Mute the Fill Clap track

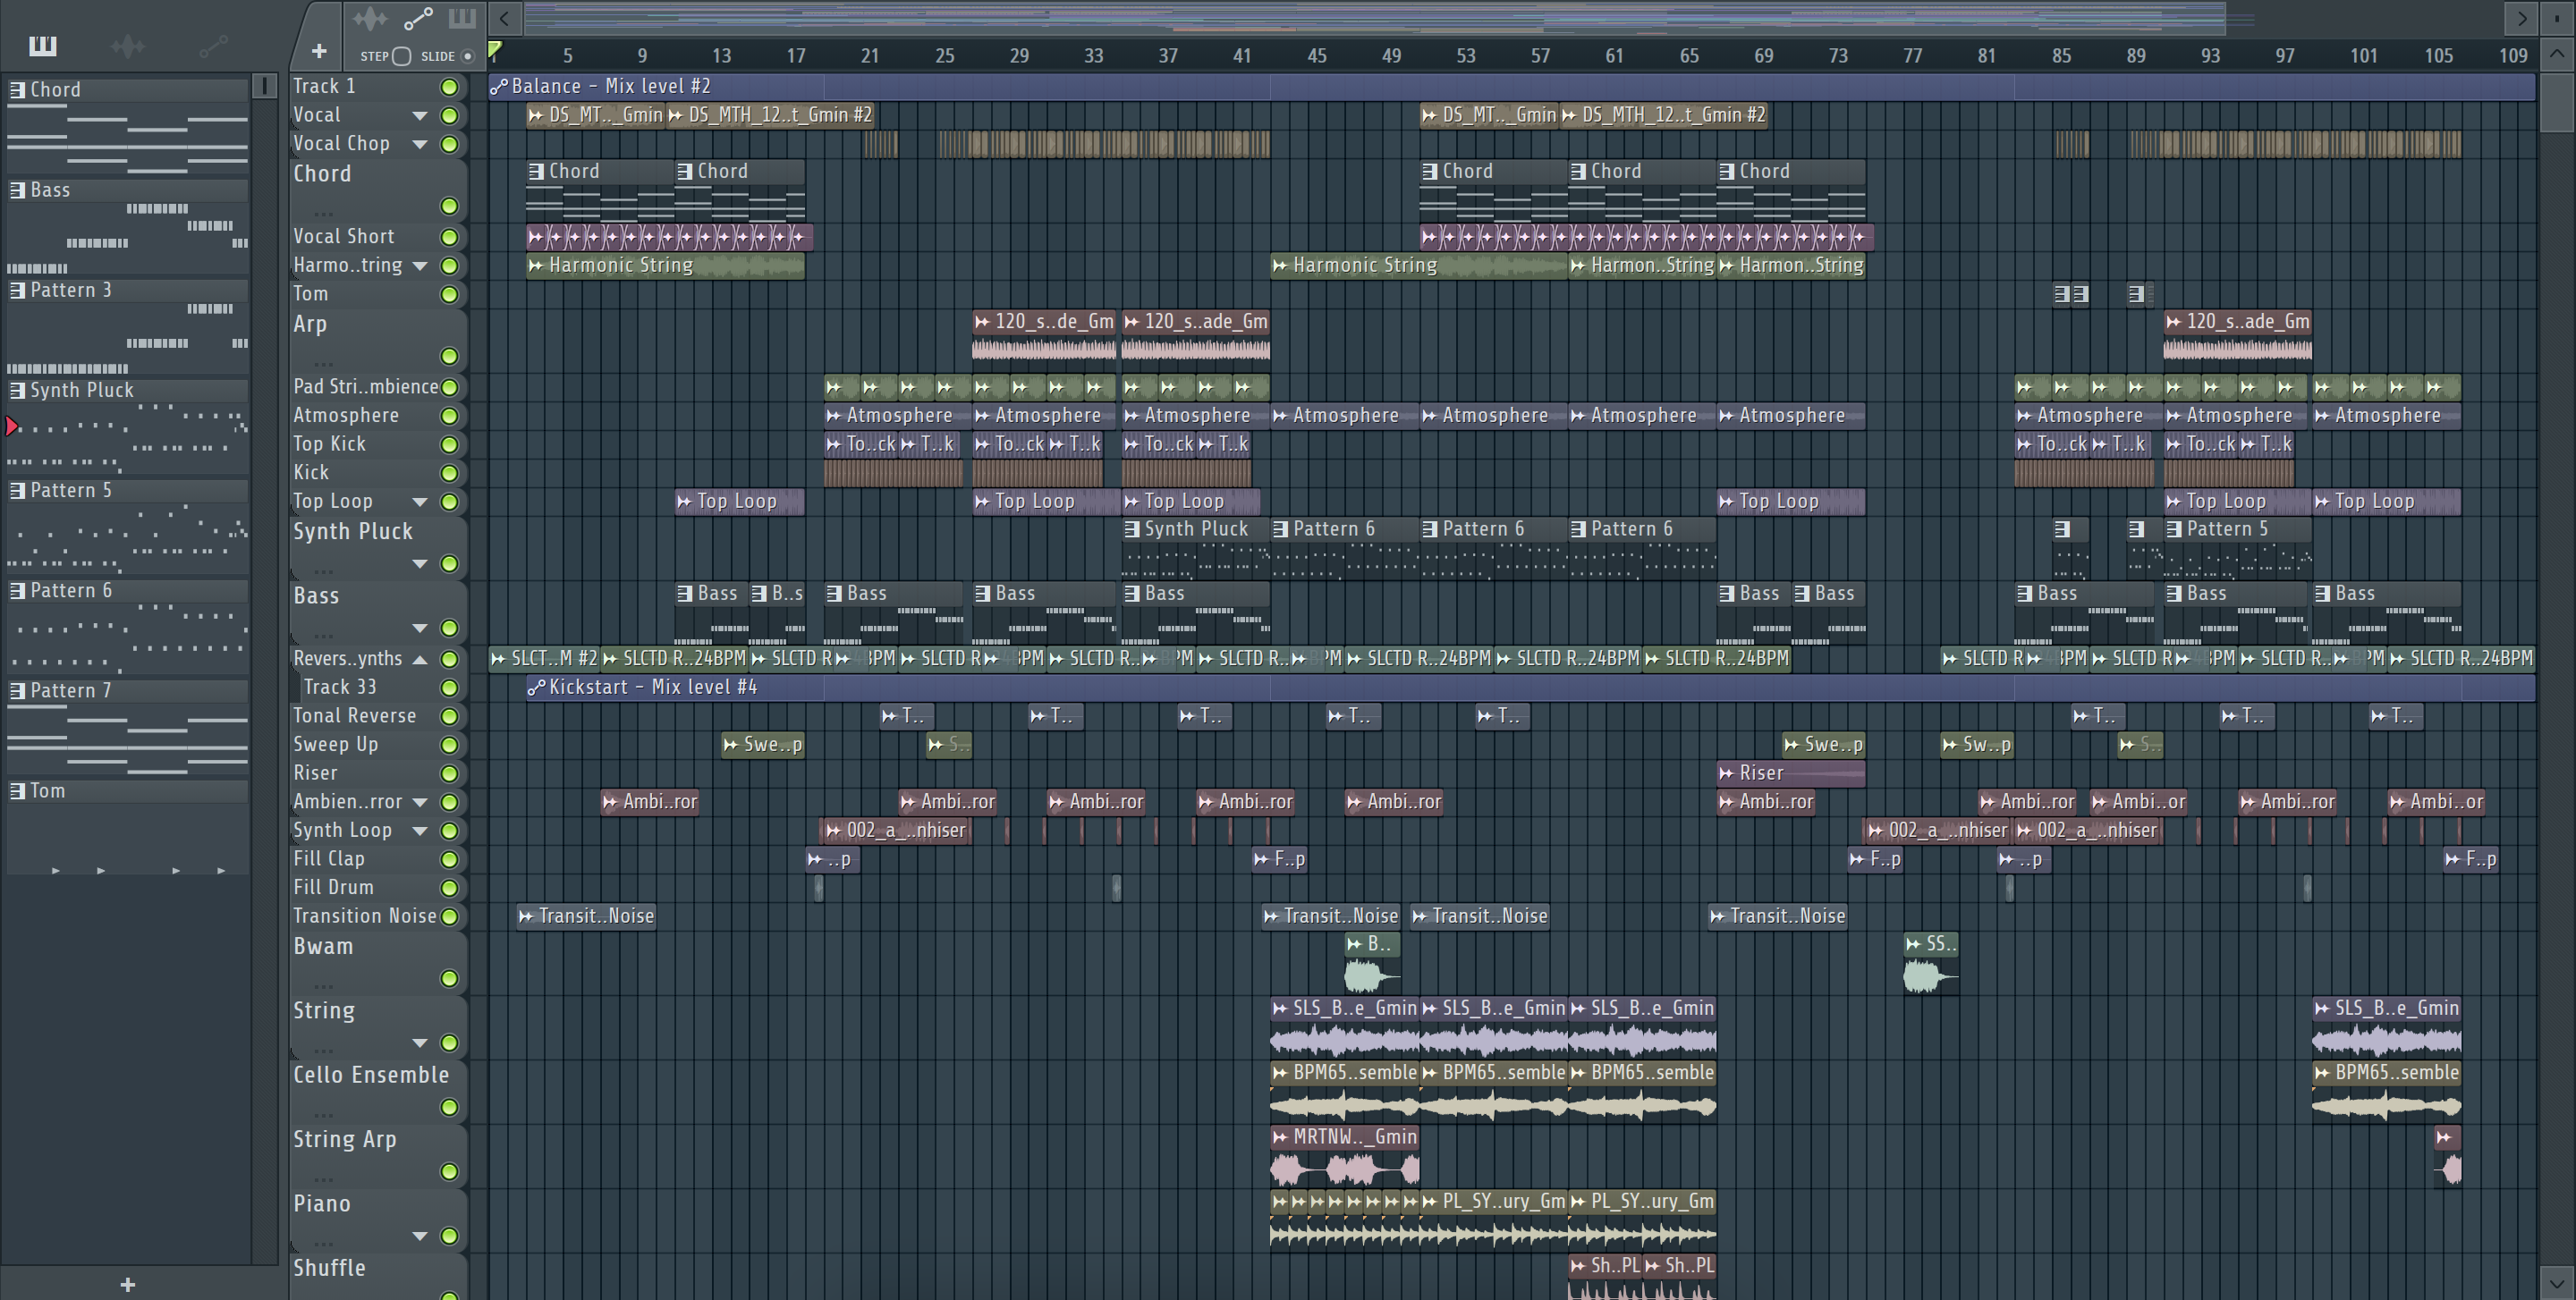pyautogui.click(x=449, y=859)
